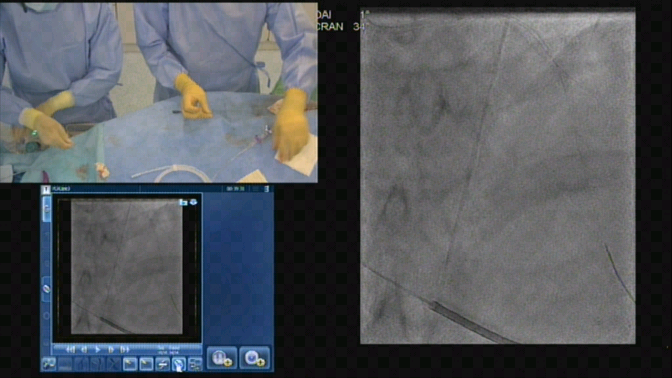Click the eye icon on the preview image
672x378 pixels.
[x=193, y=202]
